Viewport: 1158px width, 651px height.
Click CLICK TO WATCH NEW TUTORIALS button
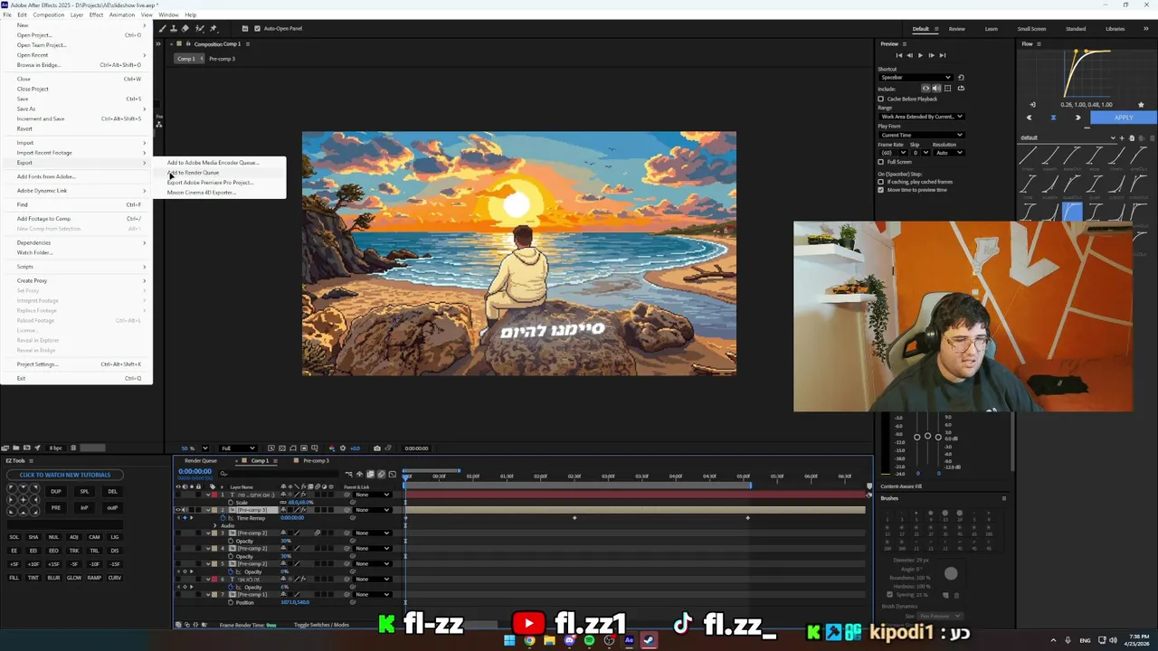point(65,475)
